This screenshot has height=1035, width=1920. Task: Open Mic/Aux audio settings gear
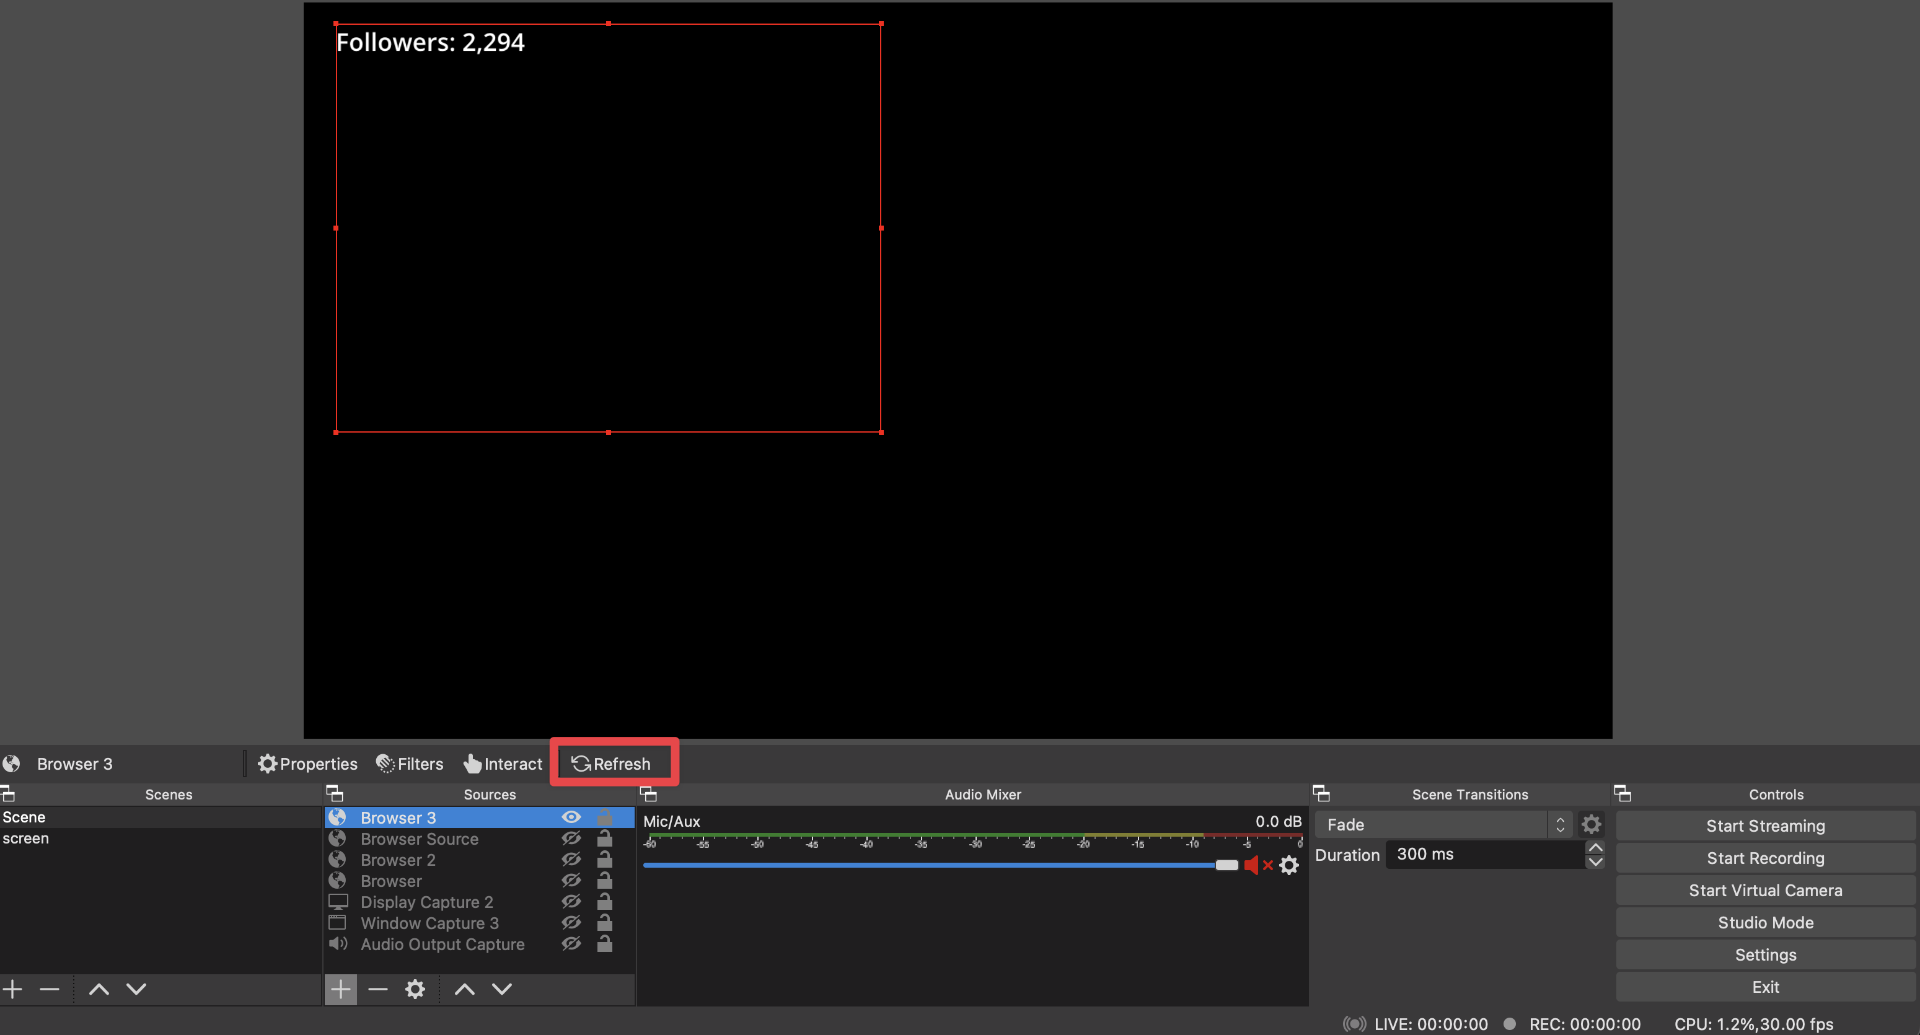(x=1288, y=865)
